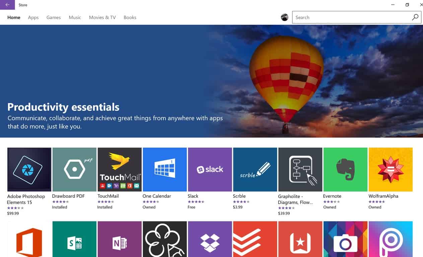Switch to the Music tab
Screen dimensions: 423x257
(75, 17)
